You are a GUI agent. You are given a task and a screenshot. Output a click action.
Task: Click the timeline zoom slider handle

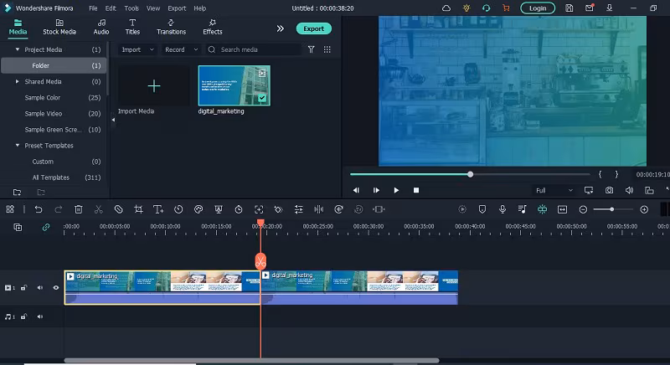coord(612,209)
